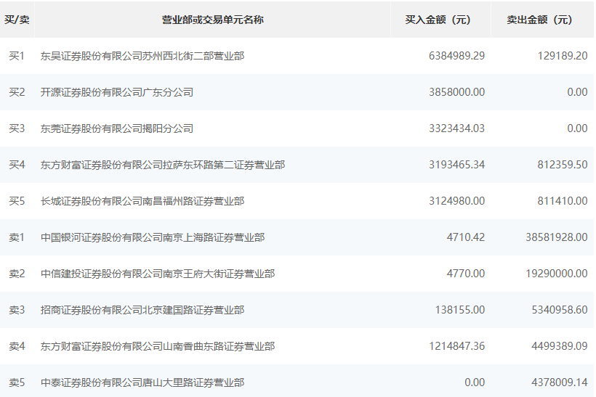Screen dimensions: 596x397
Task: Select the 0.00 sell amount in the 买3 row
Action: [577, 128]
